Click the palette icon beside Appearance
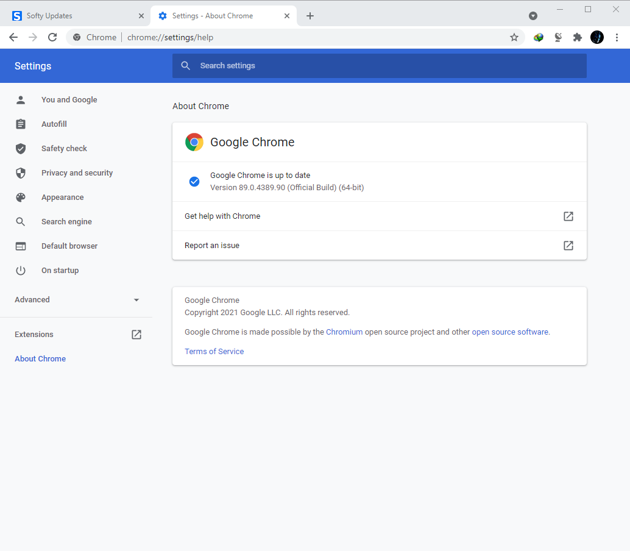Viewport: 630px width, 551px height. click(21, 197)
